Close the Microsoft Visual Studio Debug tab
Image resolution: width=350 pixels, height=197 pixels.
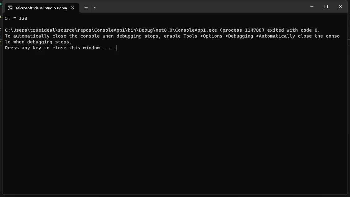pyautogui.click(x=73, y=8)
